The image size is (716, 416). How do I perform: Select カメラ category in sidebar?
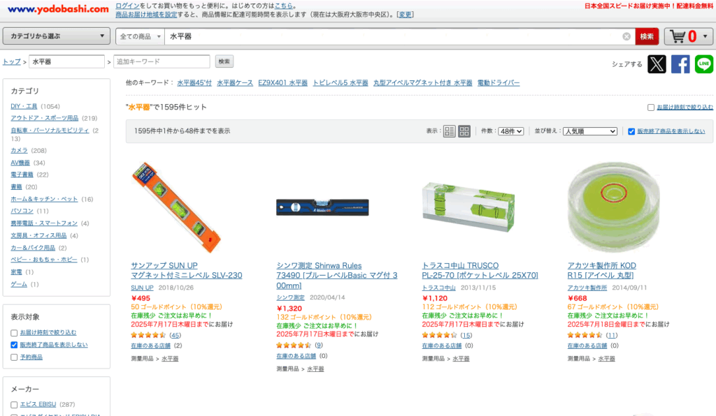(19, 150)
